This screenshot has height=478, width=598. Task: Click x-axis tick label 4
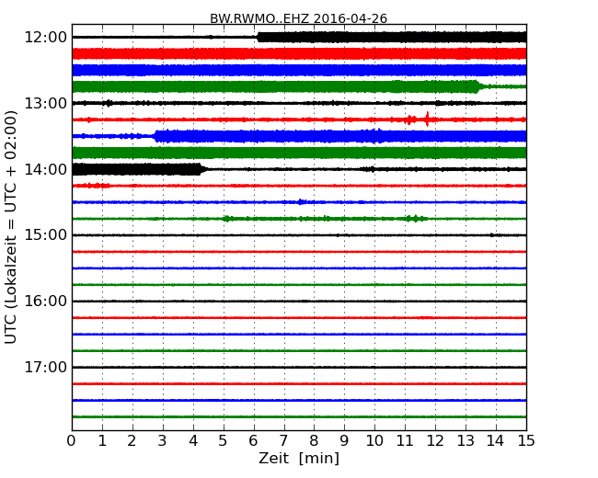(193, 441)
